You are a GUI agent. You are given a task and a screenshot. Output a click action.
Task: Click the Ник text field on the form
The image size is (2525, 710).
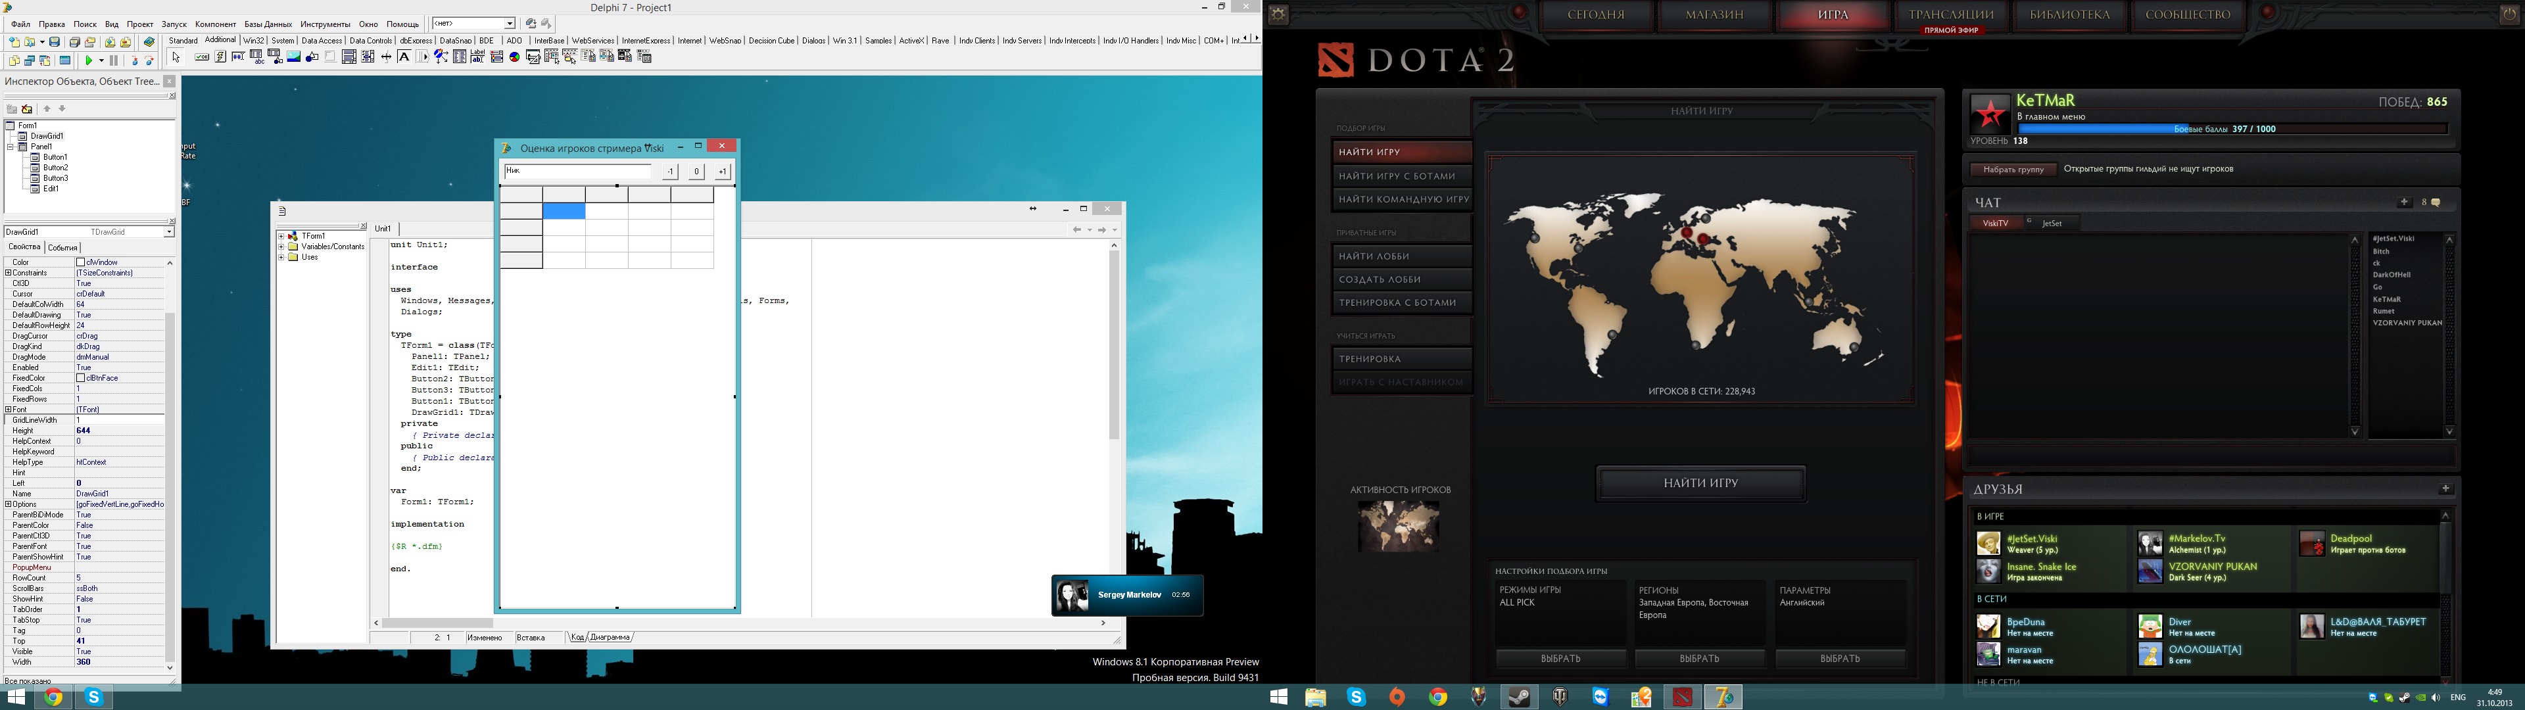(x=577, y=172)
